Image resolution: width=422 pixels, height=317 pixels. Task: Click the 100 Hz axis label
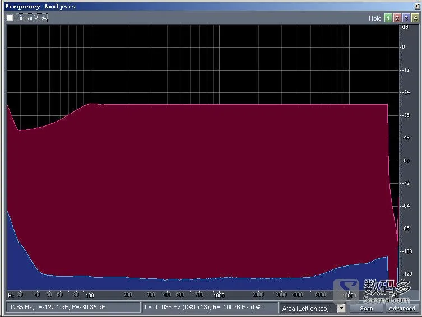90,296
